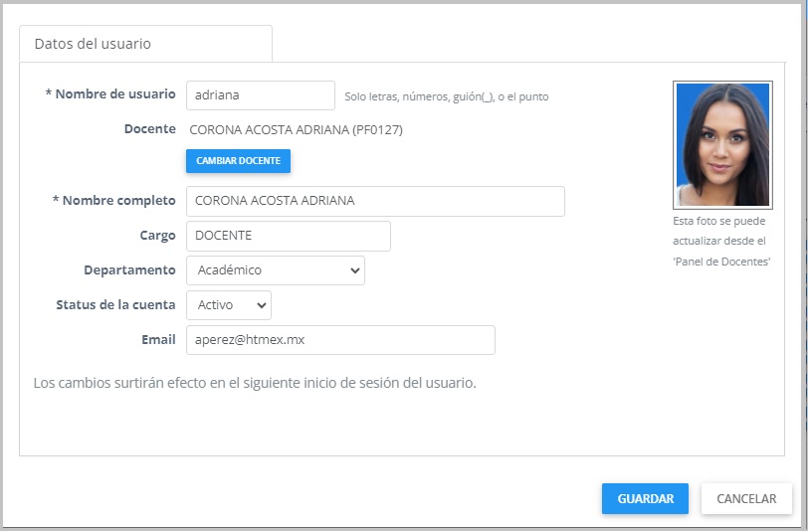
Task: Focus the Nombre completo text field
Action: pos(374,201)
